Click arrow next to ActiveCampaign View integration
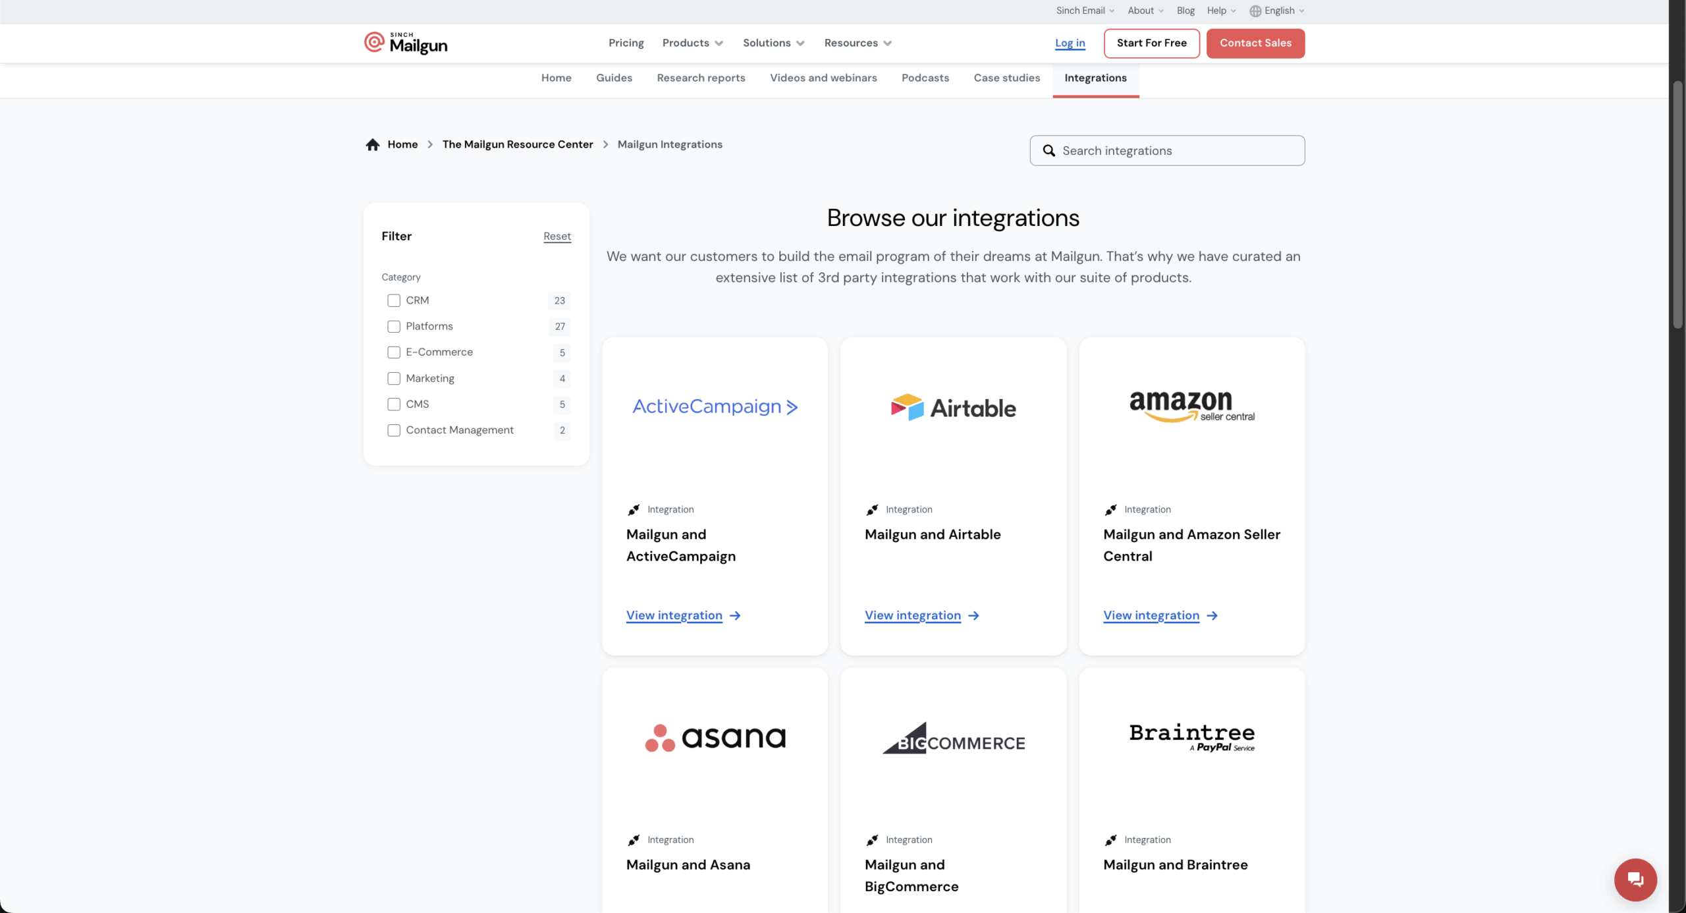The image size is (1686, 913). (x=735, y=616)
